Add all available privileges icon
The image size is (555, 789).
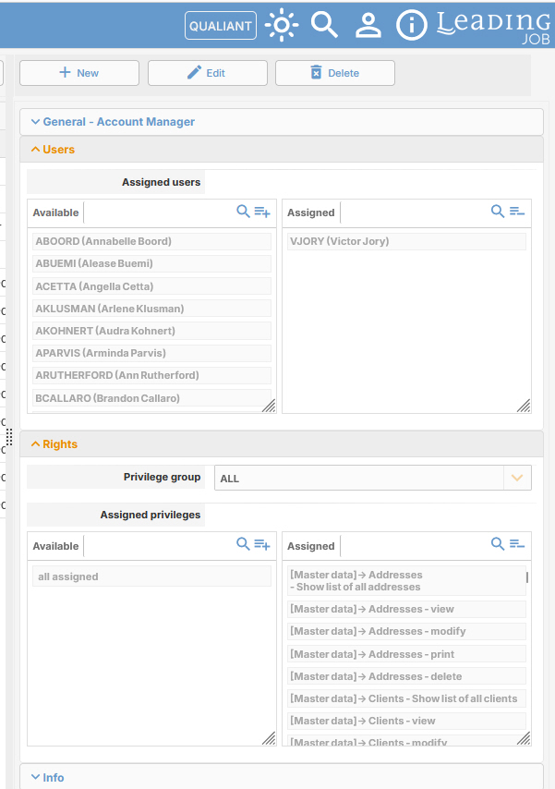coord(262,544)
